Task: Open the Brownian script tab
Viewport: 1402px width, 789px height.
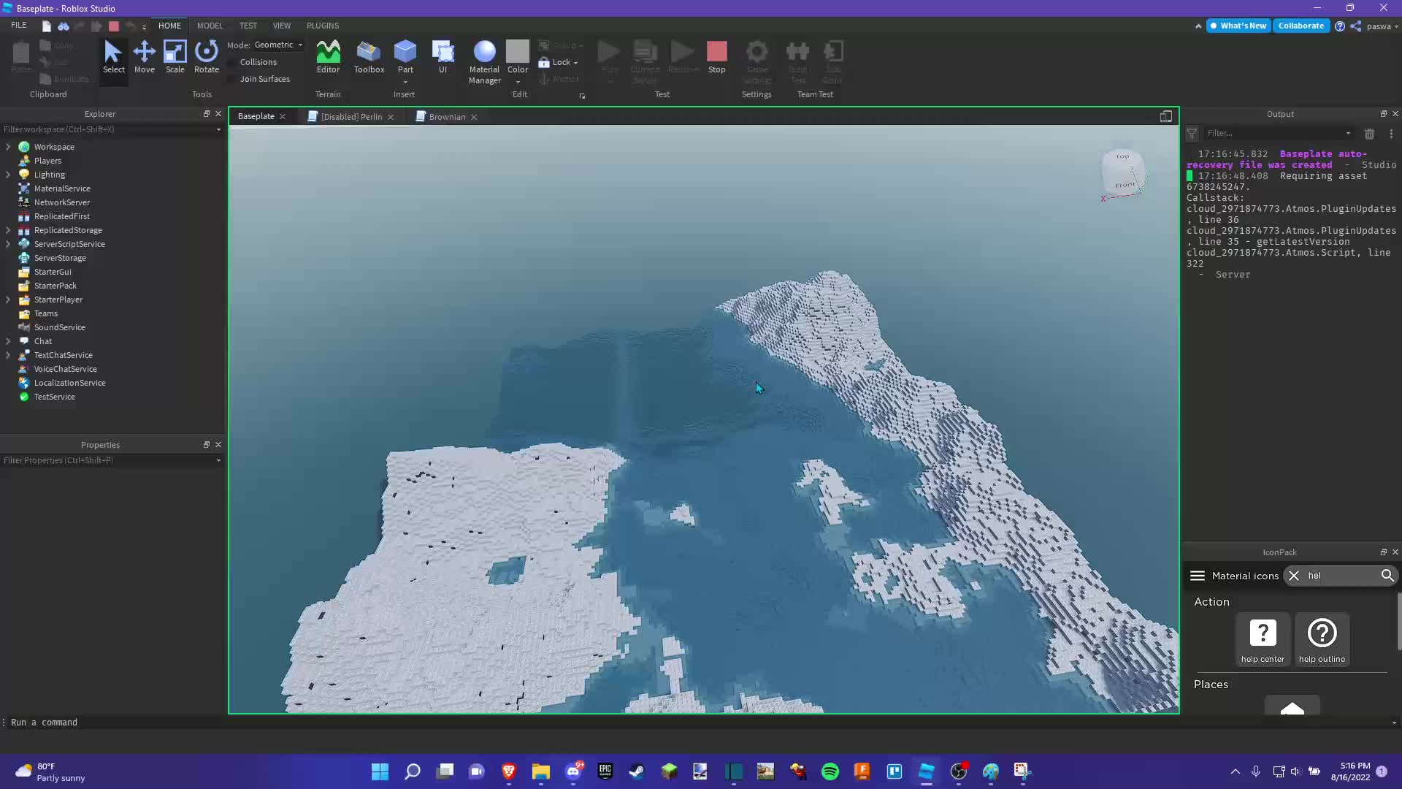Action: coord(446,117)
